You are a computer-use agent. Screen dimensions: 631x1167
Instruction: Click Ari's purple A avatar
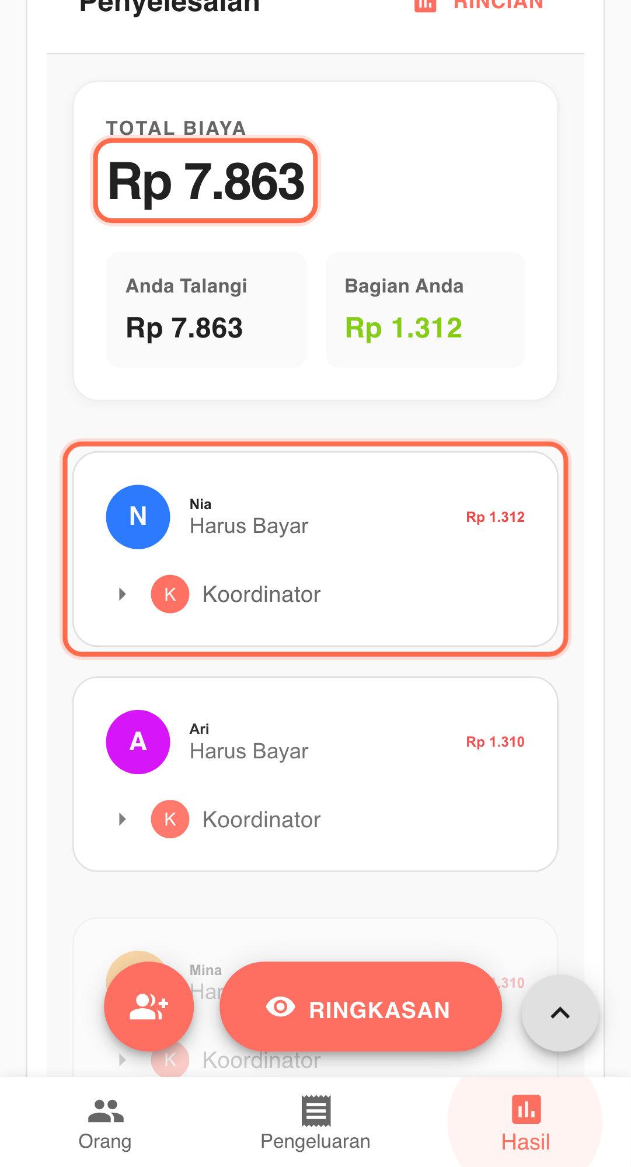pyautogui.click(x=138, y=741)
